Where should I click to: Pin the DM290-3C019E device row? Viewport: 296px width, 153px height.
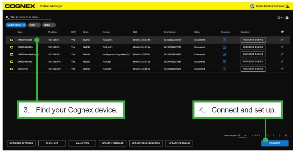282,62
